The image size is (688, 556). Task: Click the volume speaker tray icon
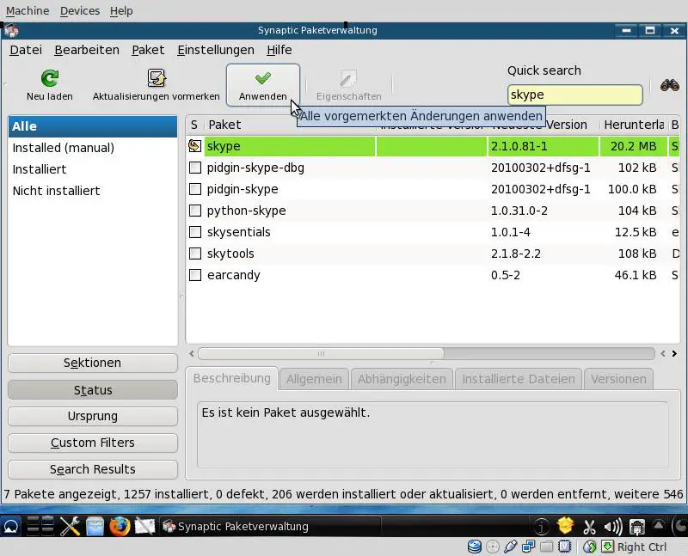click(x=613, y=527)
